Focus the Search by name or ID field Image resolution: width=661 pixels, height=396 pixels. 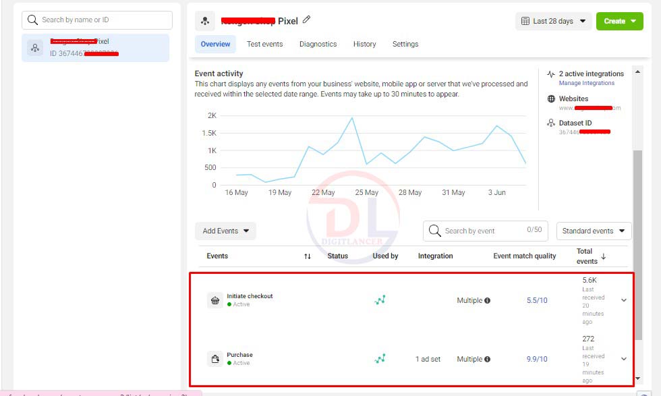pyautogui.click(x=97, y=20)
